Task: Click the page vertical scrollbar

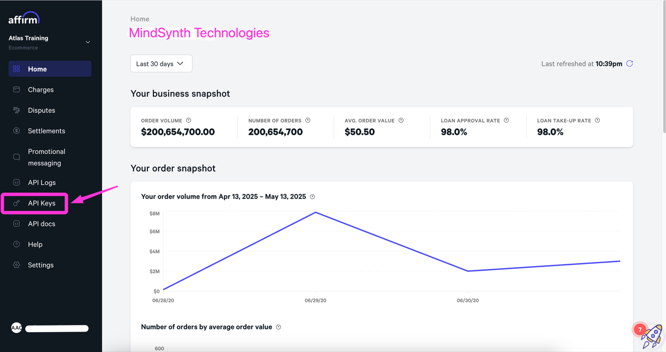Action: [x=664, y=67]
